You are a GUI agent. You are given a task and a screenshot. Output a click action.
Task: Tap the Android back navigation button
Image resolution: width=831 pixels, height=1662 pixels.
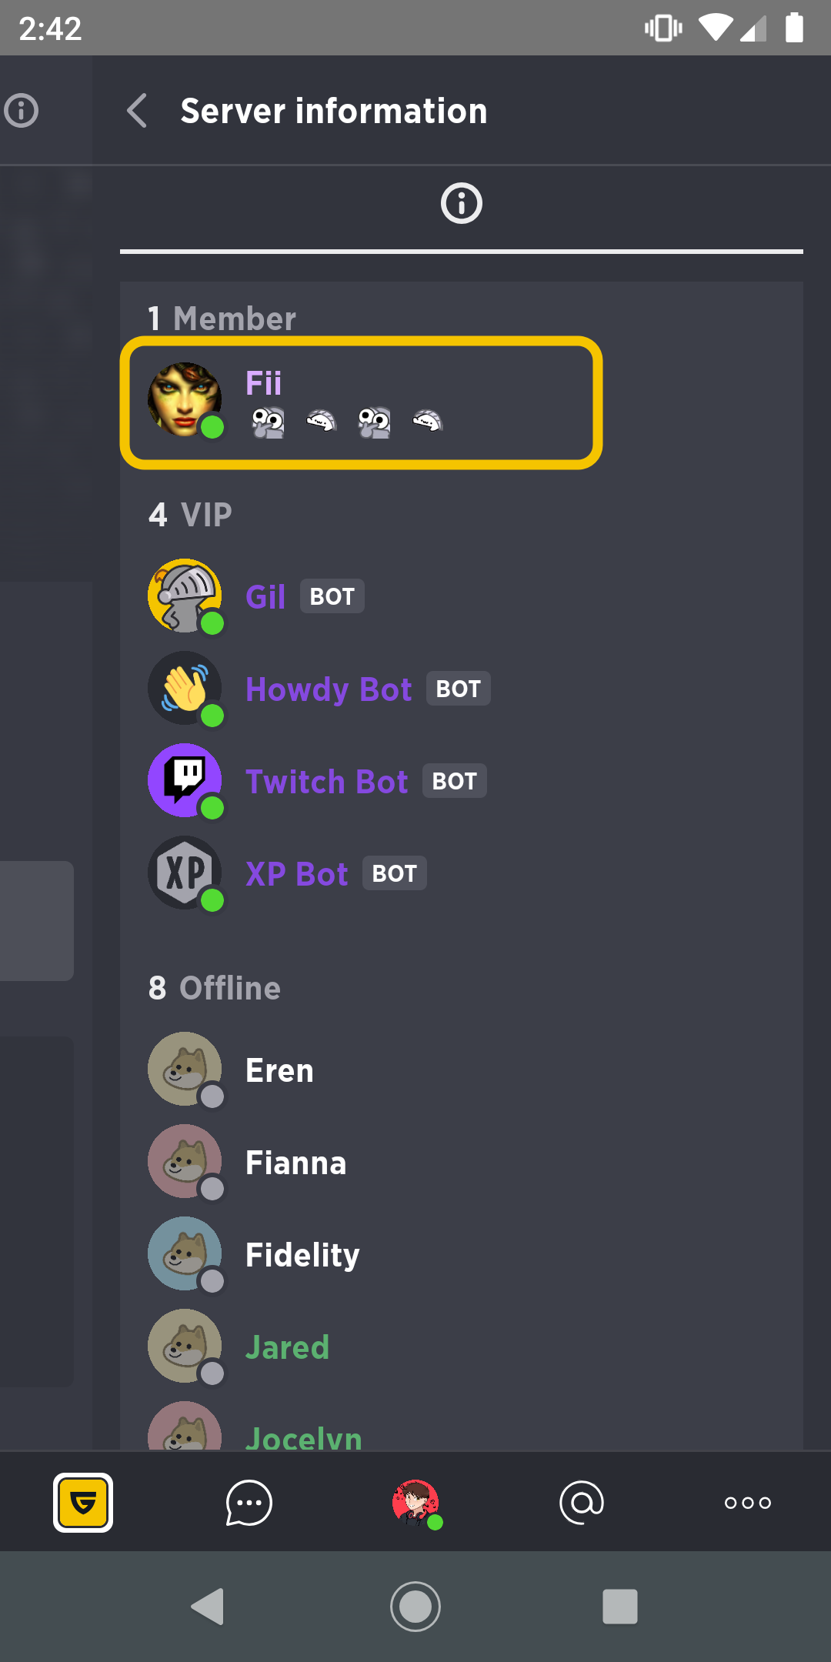(x=208, y=1606)
